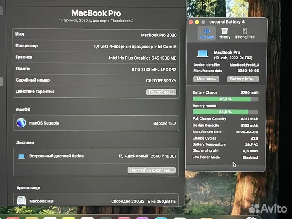Click the Battery Charge 87,8 % bar
The width and height of the screenshot is (292, 219).
click(x=225, y=99)
